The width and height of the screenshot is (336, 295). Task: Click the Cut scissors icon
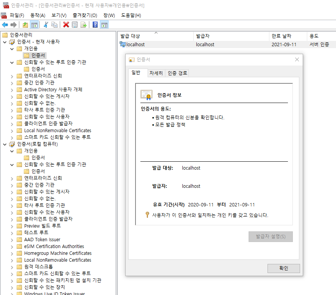pyautogui.click(x=46, y=25)
